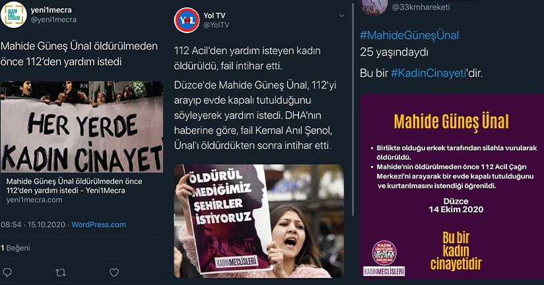Click the Kadın Meclisleri round logo

(384, 253)
